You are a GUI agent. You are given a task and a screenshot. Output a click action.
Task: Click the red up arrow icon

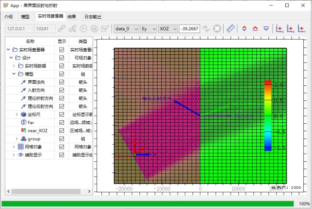click(255, 29)
